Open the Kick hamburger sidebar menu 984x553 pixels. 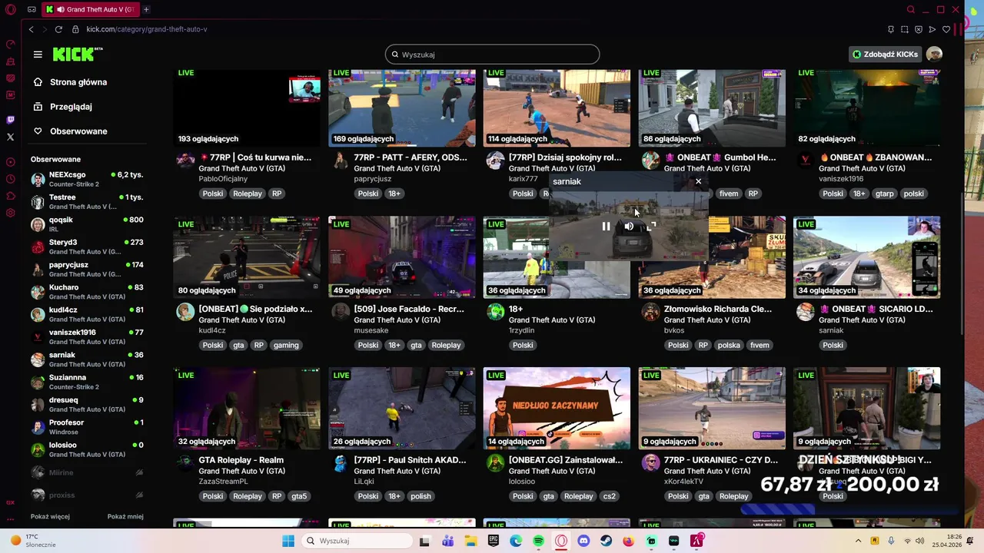pyautogui.click(x=38, y=55)
